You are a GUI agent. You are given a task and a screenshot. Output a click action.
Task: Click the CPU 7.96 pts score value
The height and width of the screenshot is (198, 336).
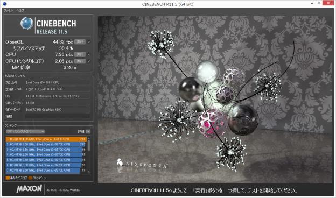click(x=64, y=54)
